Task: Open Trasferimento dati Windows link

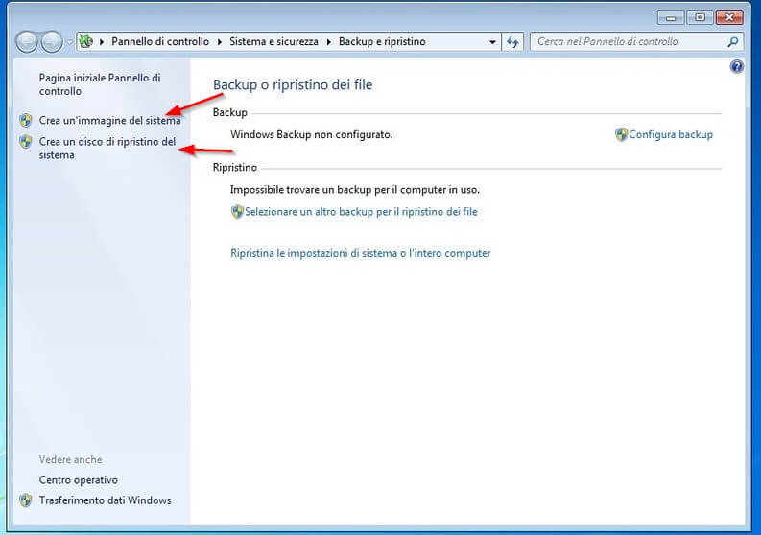Action: click(105, 500)
